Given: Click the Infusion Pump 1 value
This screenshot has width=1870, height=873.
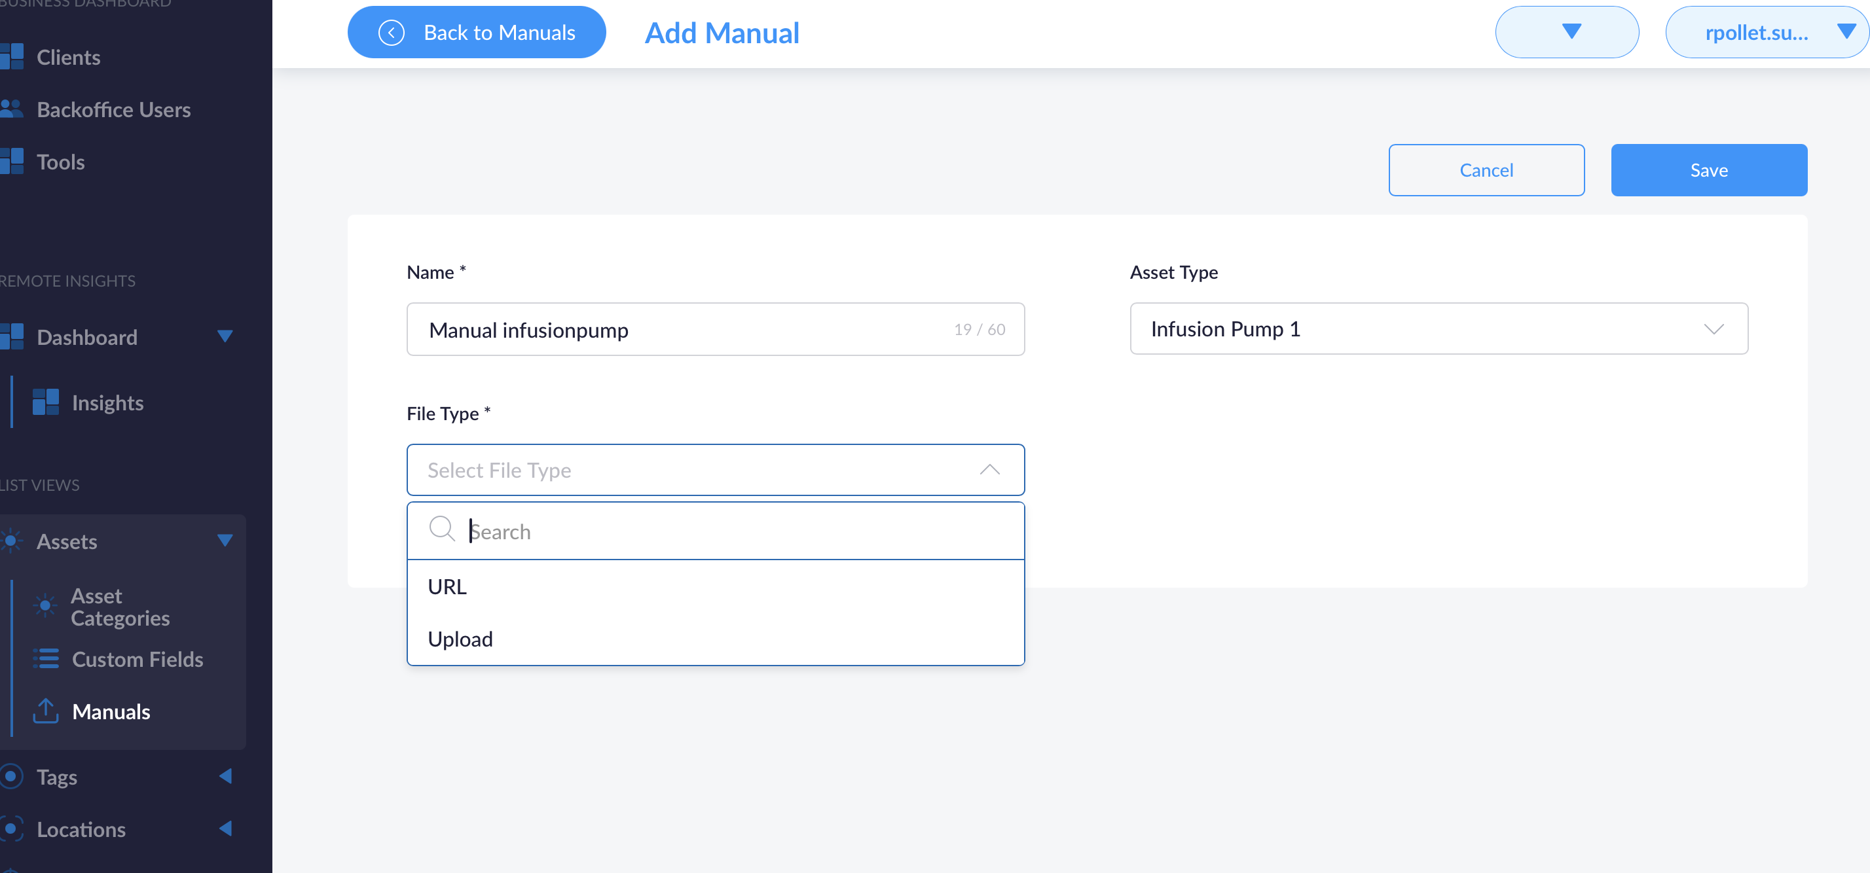Looking at the screenshot, I should 1224,329.
